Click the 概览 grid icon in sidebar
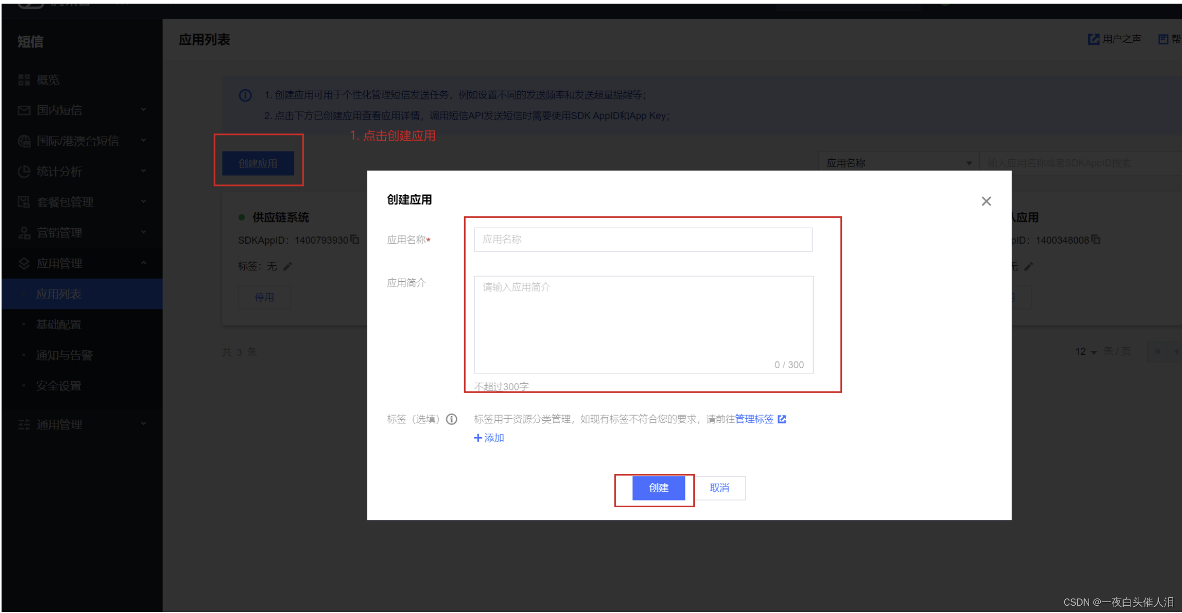 pyautogui.click(x=24, y=80)
